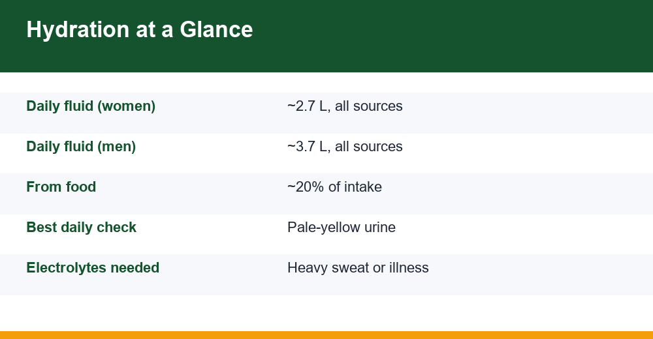The image size is (653, 339).
Task: Click the '~20% of intake' value
Action: coord(334,186)
